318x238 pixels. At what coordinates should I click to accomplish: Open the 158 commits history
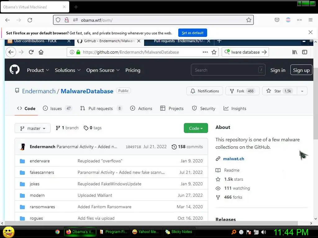(187, 147)
